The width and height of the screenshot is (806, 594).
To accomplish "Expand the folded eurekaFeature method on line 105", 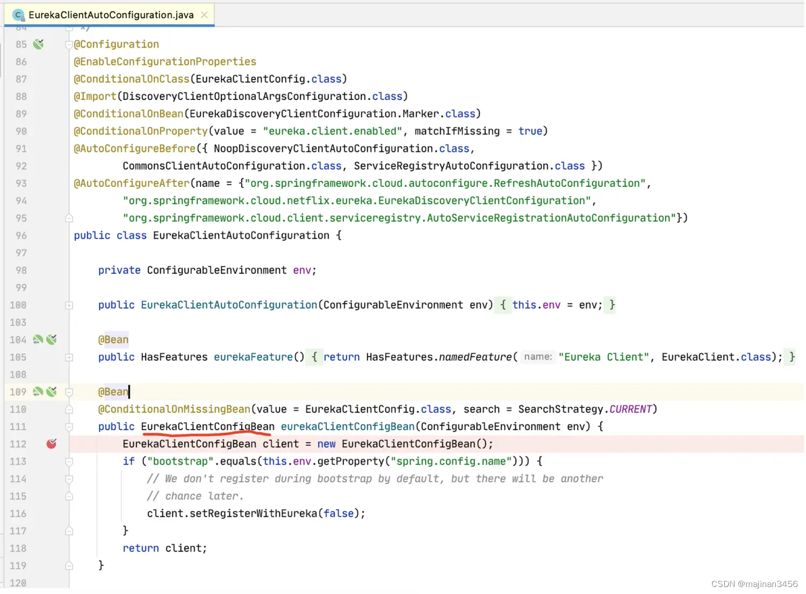I will 69,357.
